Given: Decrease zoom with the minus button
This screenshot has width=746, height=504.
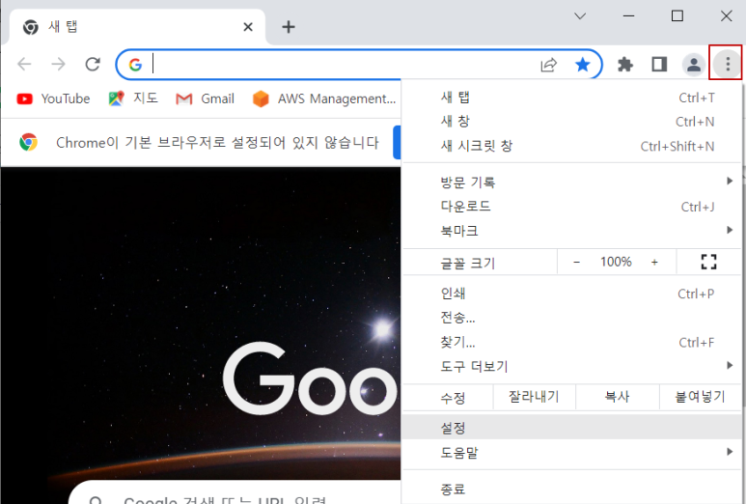Looking at the screenshot, I should tap(576, 263).
